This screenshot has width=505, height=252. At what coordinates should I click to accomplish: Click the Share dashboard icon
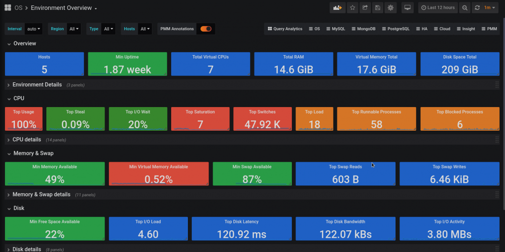365,8
